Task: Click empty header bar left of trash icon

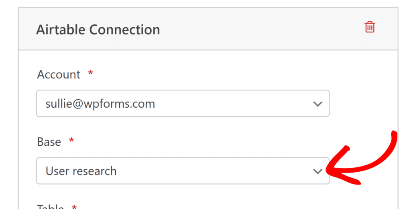Action: point(261,29)
